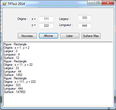Click the 'Surface : 147852' output line
This screenshot has width=116, height=110.
click(x=15, y=92)
